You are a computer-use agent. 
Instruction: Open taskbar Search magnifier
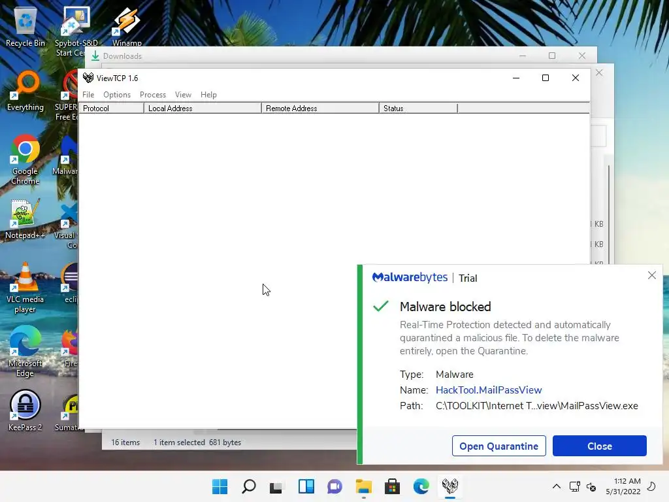[249, 486]
